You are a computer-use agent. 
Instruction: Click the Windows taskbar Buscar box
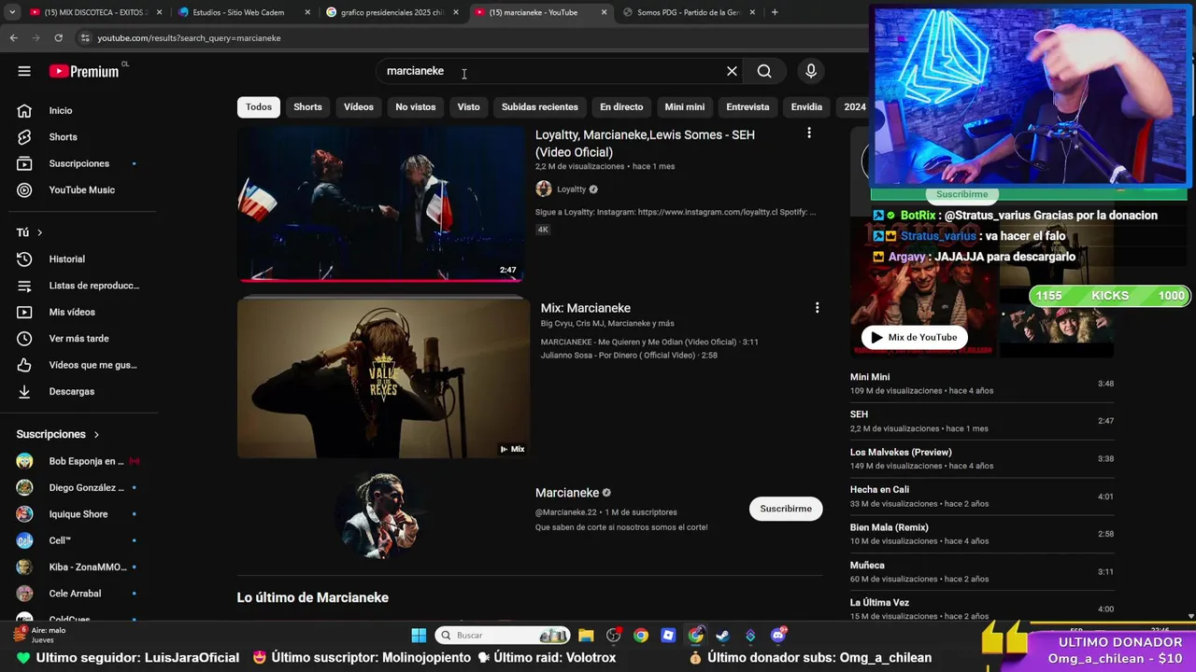click(505, 636)
